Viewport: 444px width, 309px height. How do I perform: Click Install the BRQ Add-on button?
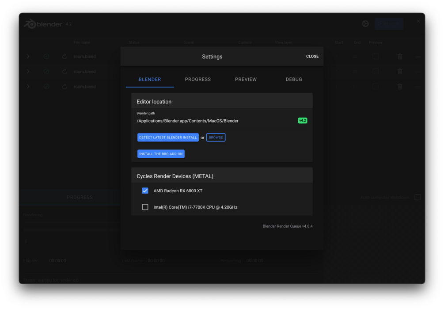pyautogui.click(x=161, y=154)
